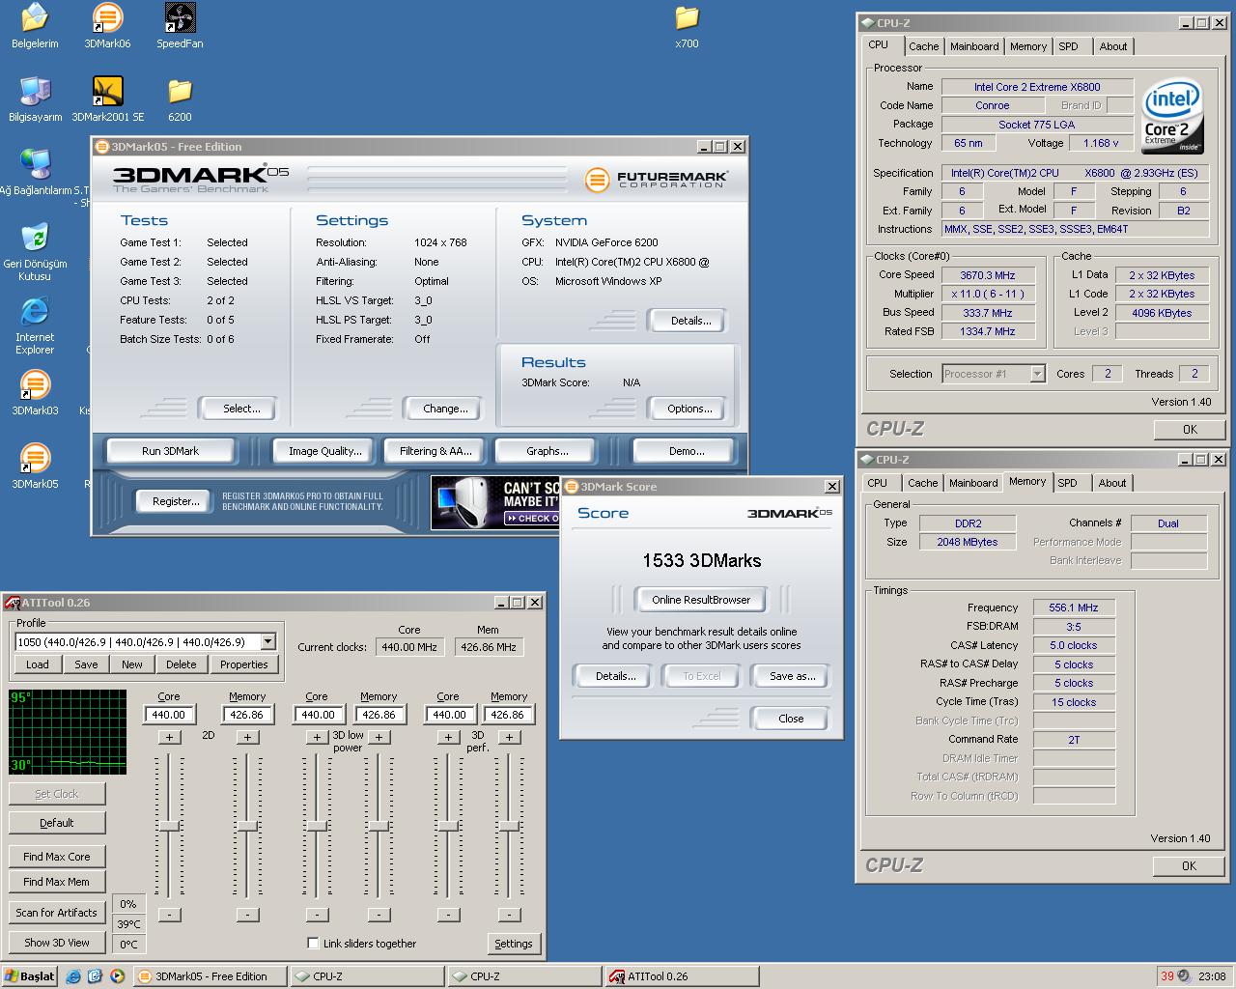
Task: Click the temperature graph in ATITool
Action: pos(68,731)
